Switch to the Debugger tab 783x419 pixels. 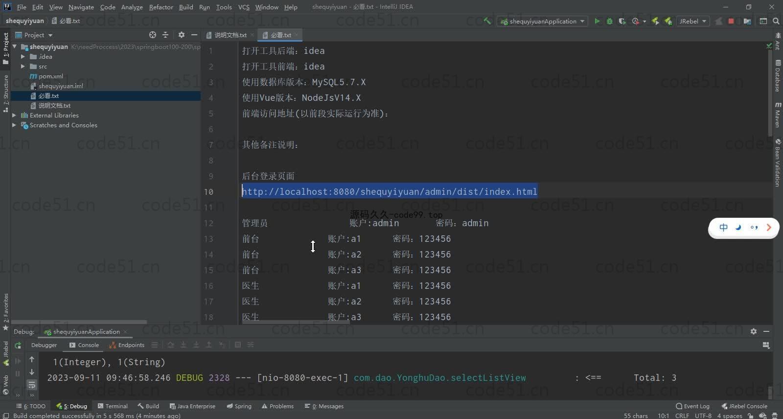click(x=44, y=345)
